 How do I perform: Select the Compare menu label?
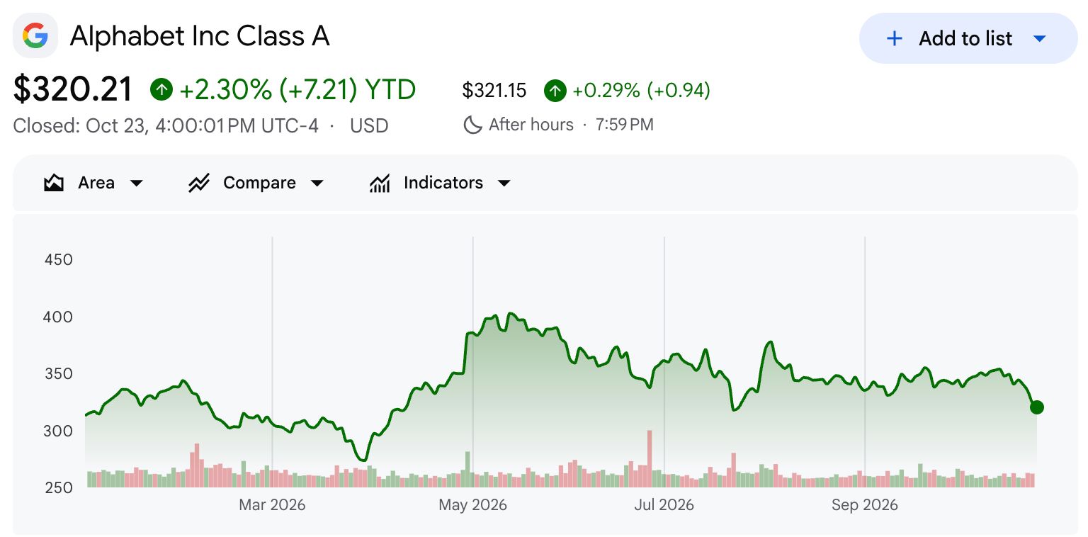coord(259,183)
